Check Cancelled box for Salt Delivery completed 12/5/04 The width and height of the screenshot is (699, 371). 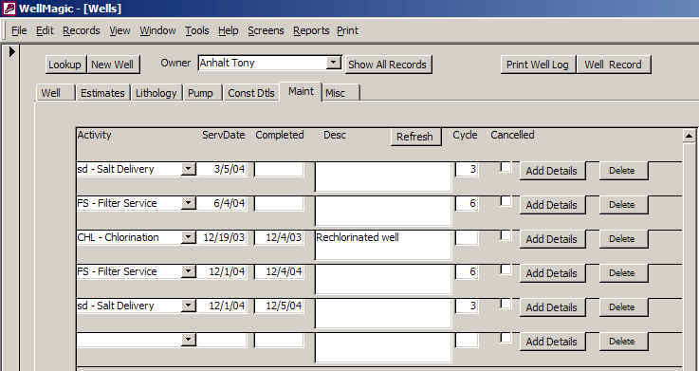[x=506, y=305]
